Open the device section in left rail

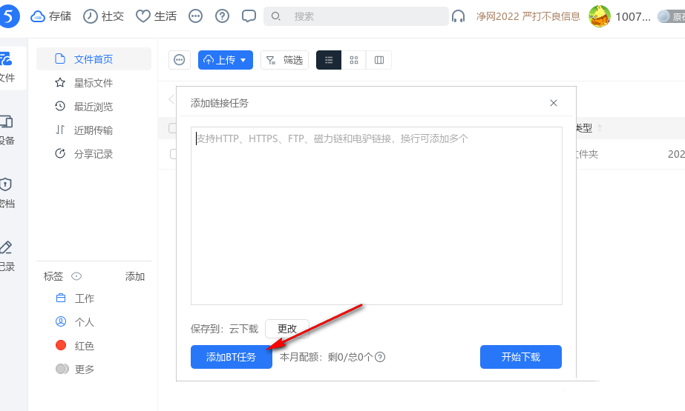pos(7,130)
